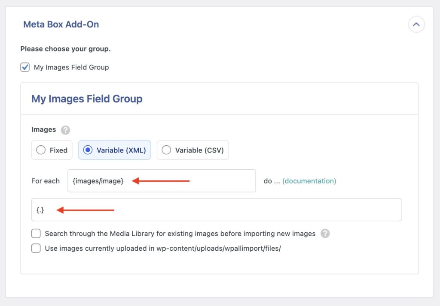
Task: Click the My Images Field Group section header
Action: [86, 99]
